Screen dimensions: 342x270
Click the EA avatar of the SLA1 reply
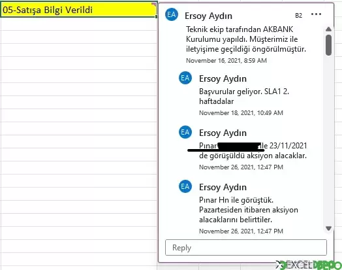point(185,78)
